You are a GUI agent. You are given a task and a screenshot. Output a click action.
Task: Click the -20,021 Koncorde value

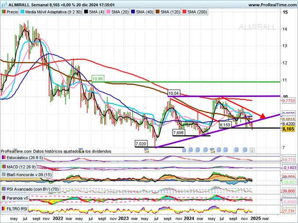[x=289, y=182]
